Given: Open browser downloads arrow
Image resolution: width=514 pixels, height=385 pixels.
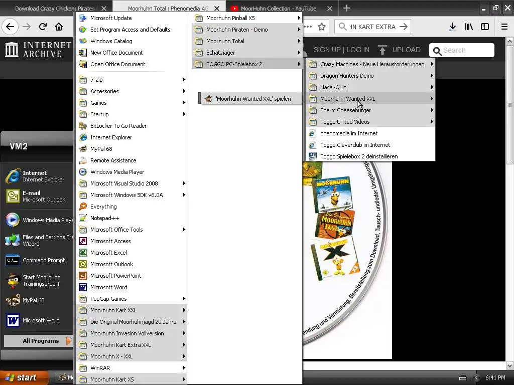Looking at the screenshot, I should pos(453,27).
